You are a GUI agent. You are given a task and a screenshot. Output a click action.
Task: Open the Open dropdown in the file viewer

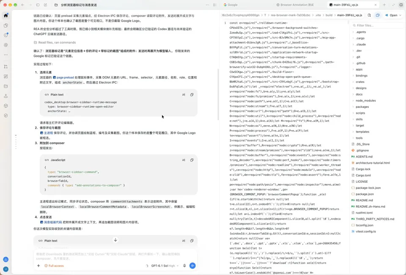click(x=393, y=15)
